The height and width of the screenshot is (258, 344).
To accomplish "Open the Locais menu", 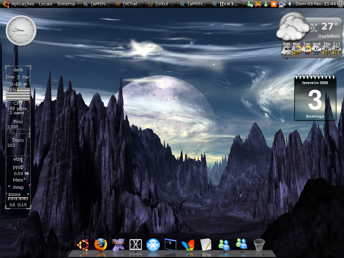I will [45, 4].
